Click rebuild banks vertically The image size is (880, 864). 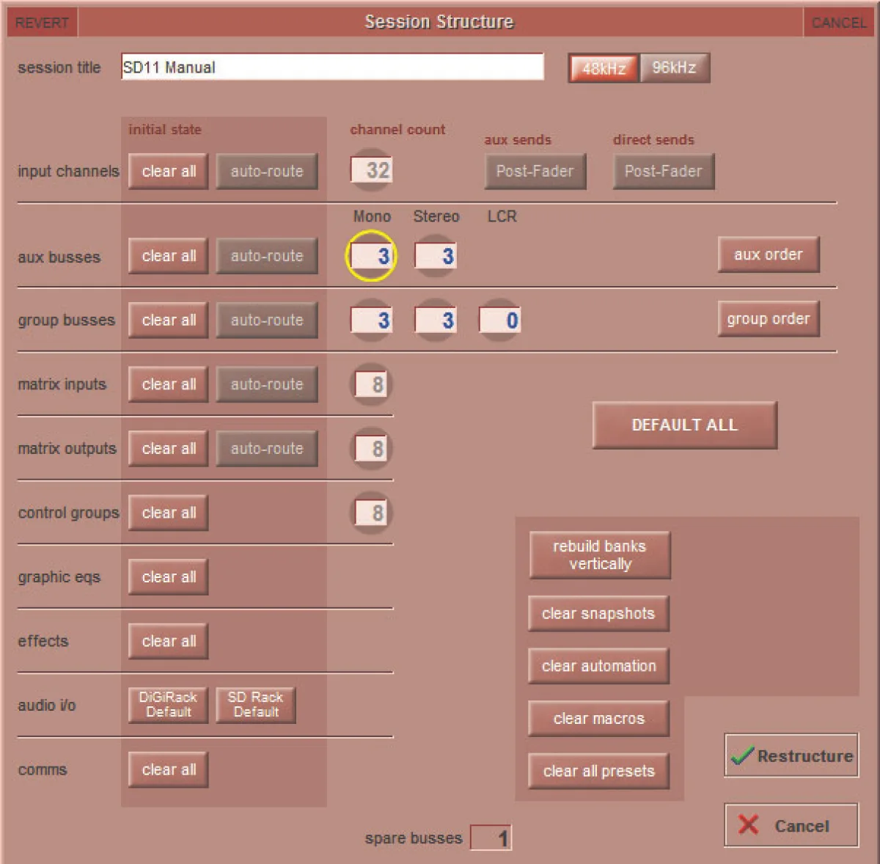point(600,555)
